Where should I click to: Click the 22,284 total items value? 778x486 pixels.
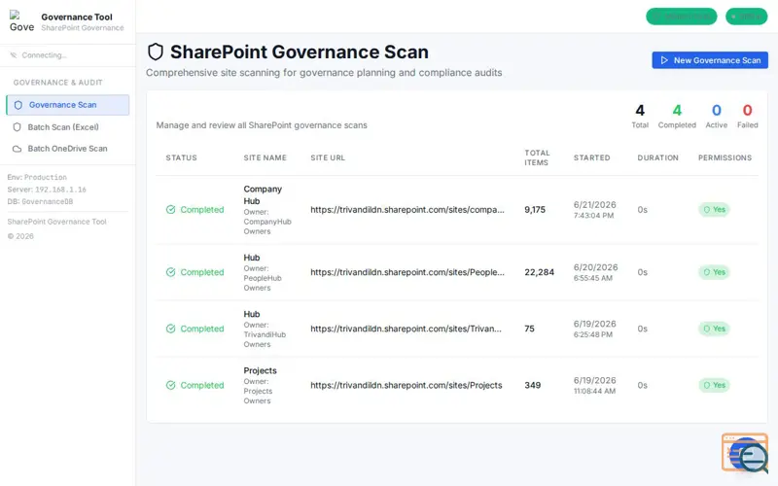click(540, 272)
